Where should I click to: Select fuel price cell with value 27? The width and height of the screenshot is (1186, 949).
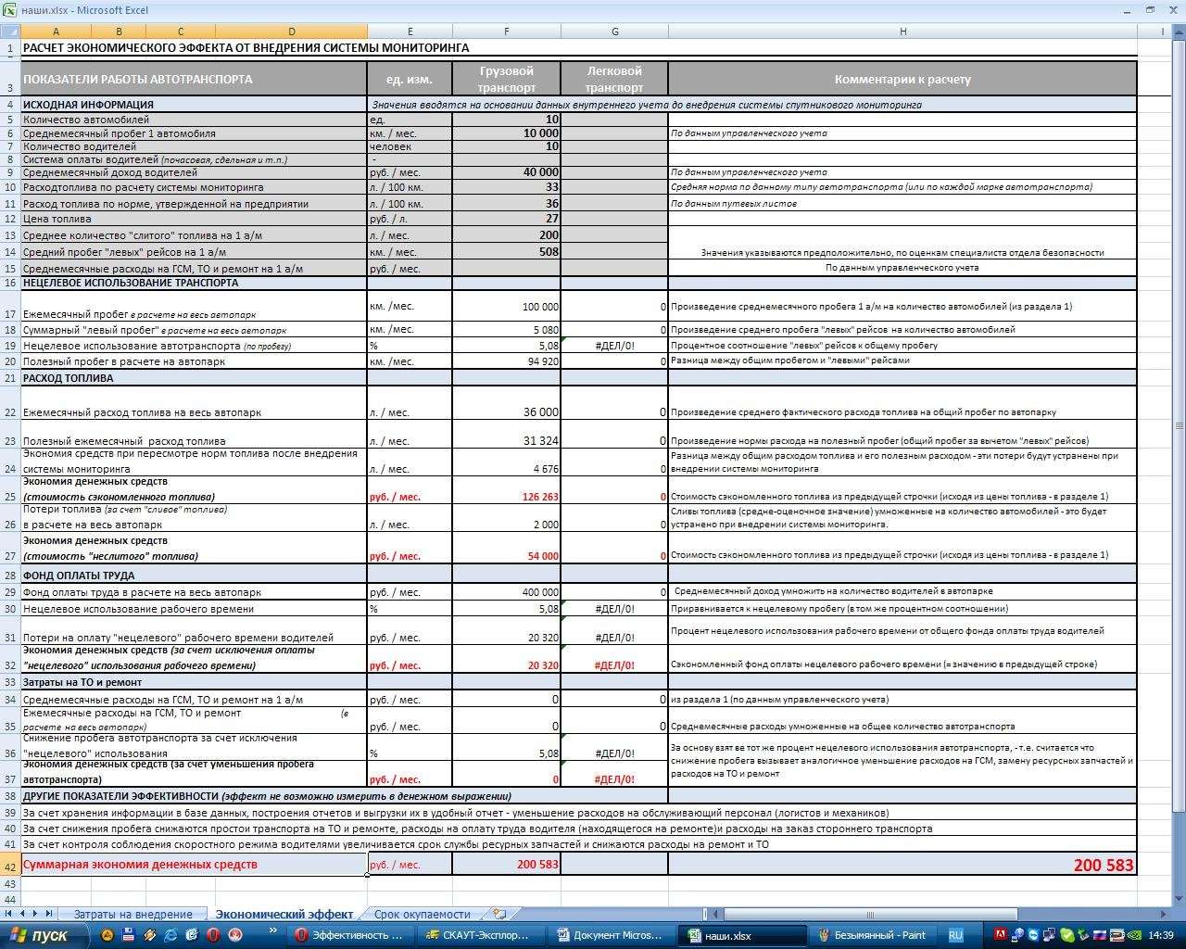(x=506, y=220)
